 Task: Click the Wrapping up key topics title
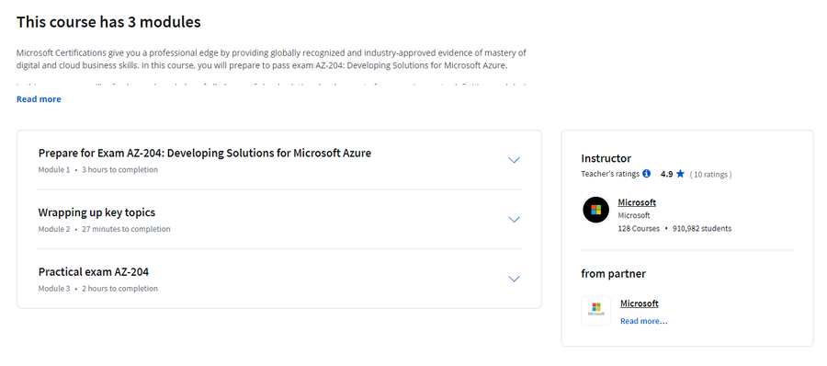(x=96, y=212)
